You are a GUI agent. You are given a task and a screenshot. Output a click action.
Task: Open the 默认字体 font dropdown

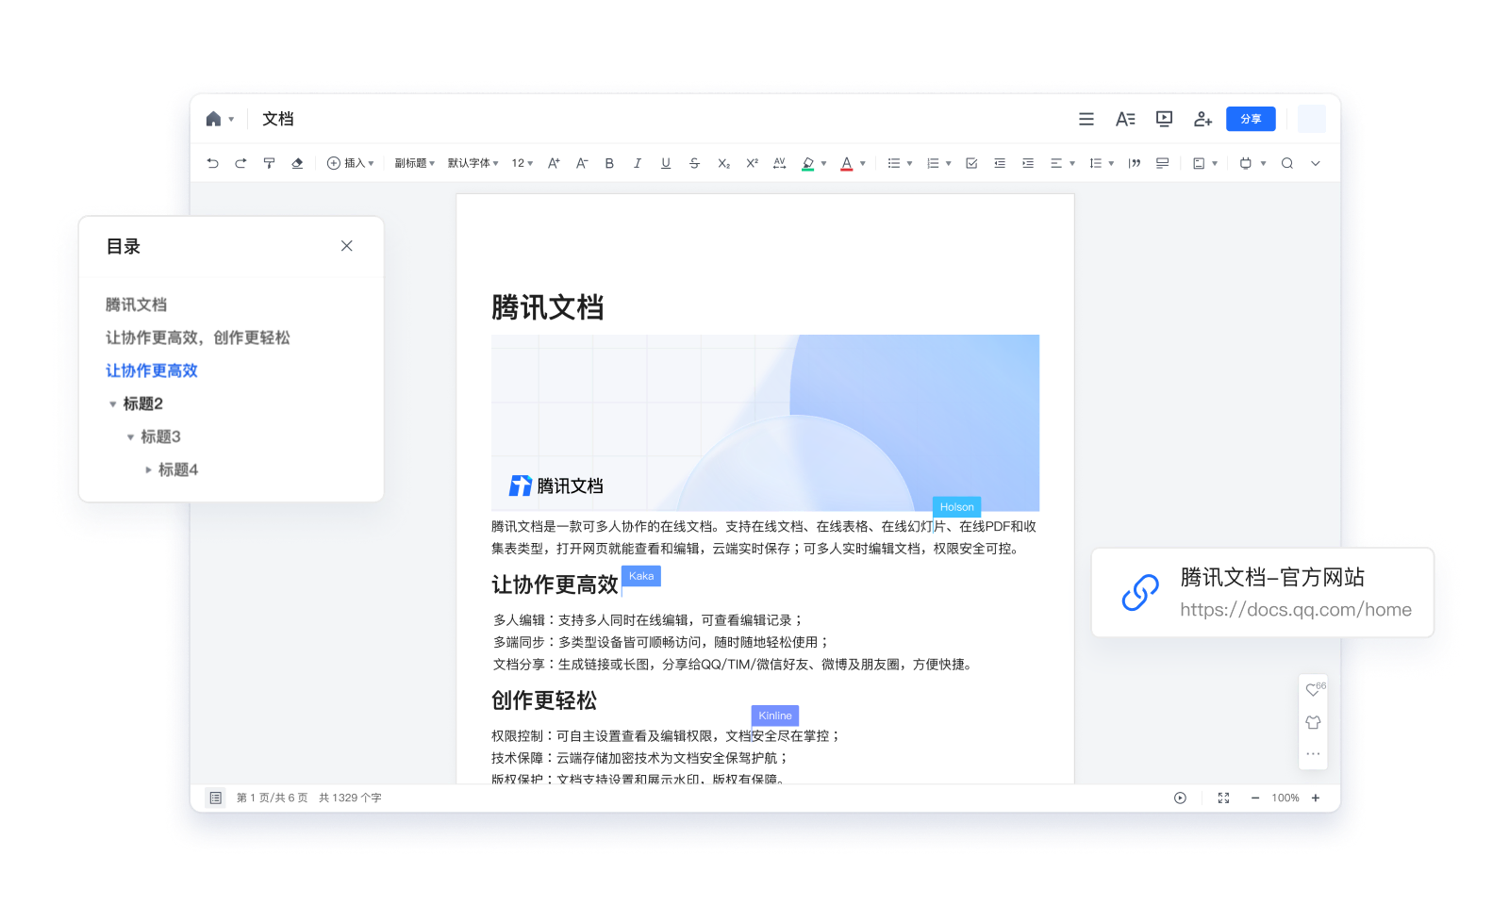473,163
